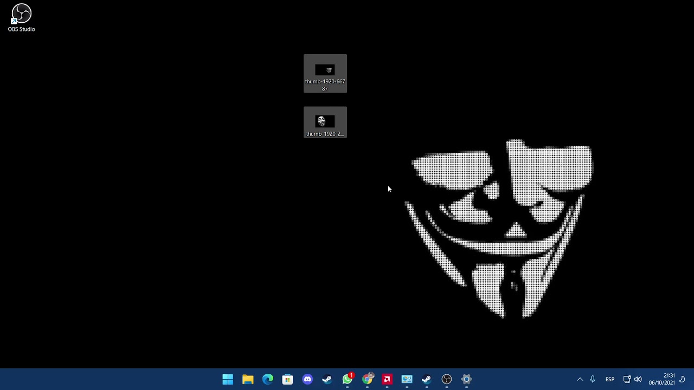Toggle night mode via the moon tray icon

tap(682, 379)
